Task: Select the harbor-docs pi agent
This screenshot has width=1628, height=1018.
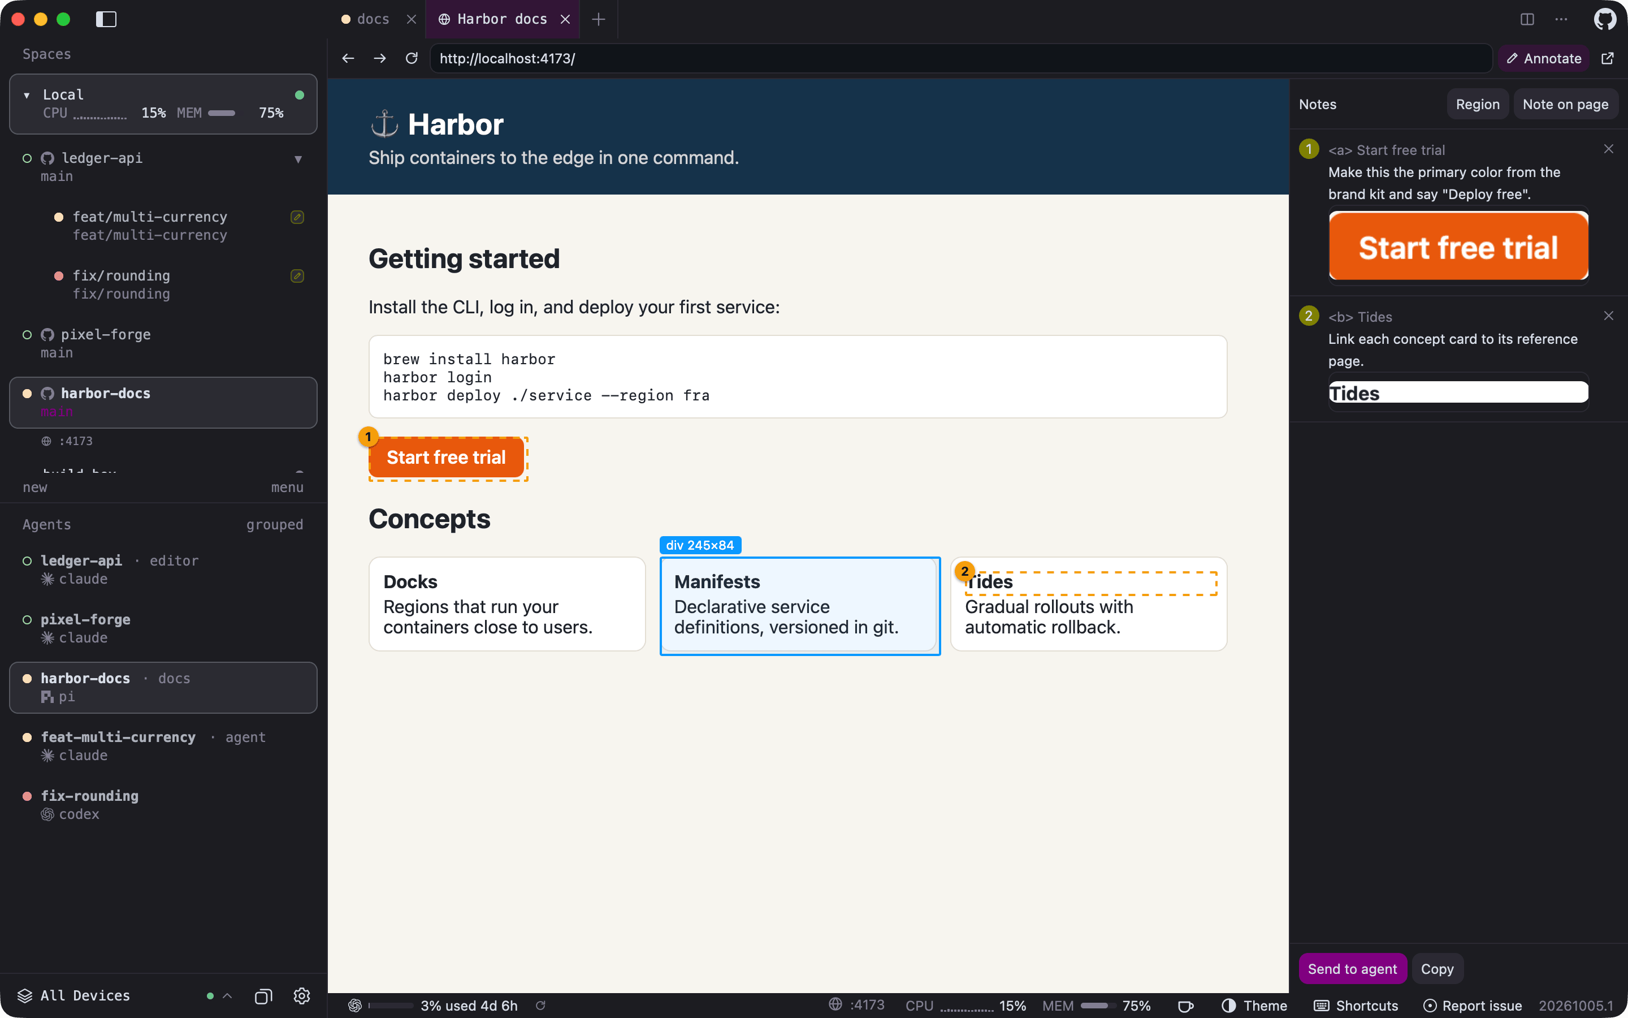Action: [x=163, y=687]
